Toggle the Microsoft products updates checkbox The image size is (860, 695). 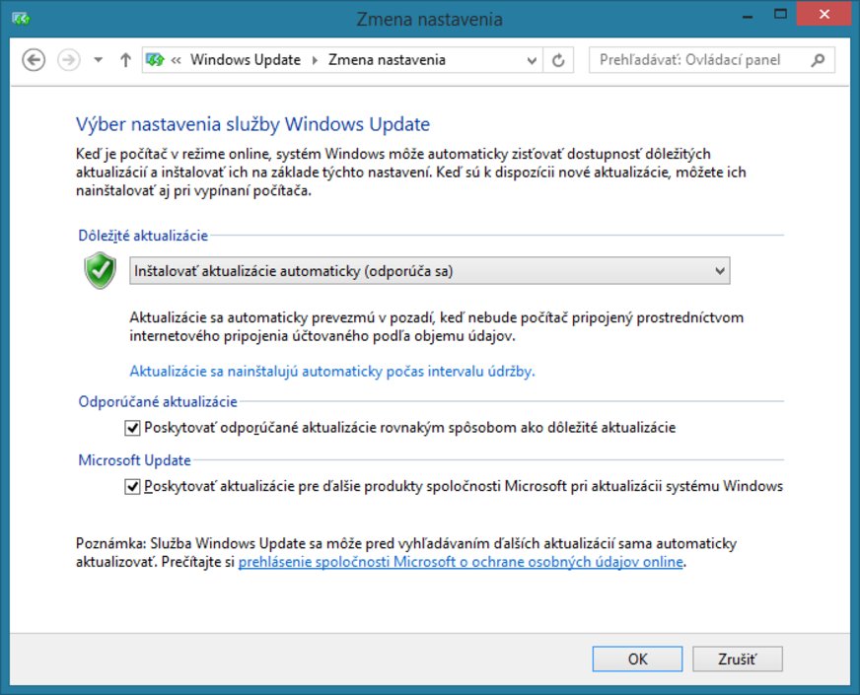point(133,486)
